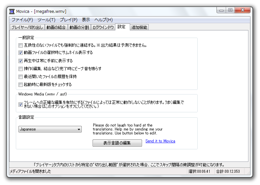Switch to the 動画の結合 tab
This screenshot has height=185, width=260.
(56, 27)
